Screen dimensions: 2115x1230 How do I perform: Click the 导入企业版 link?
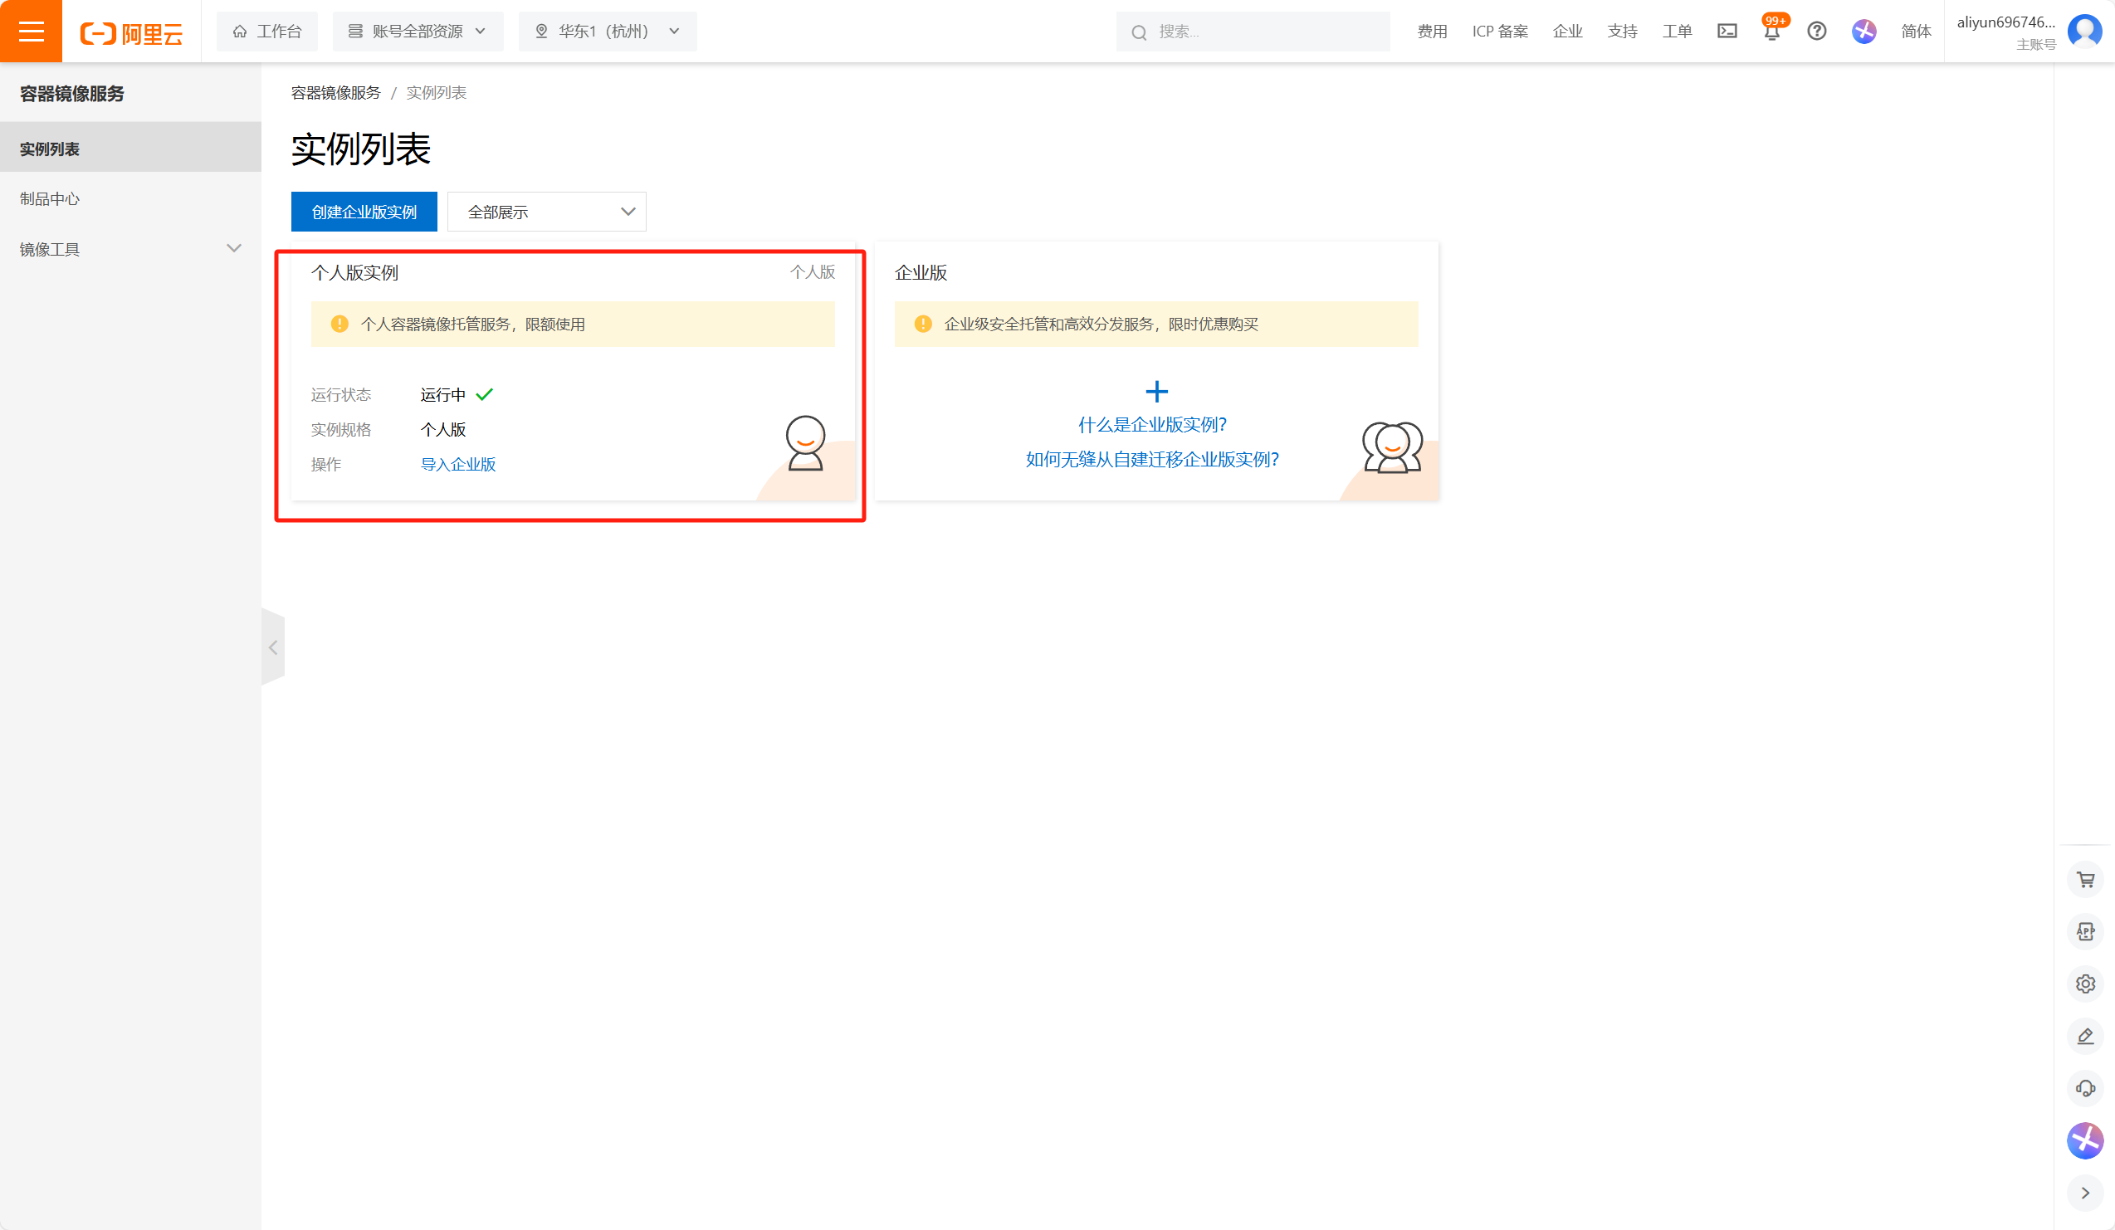pos(457,464)
